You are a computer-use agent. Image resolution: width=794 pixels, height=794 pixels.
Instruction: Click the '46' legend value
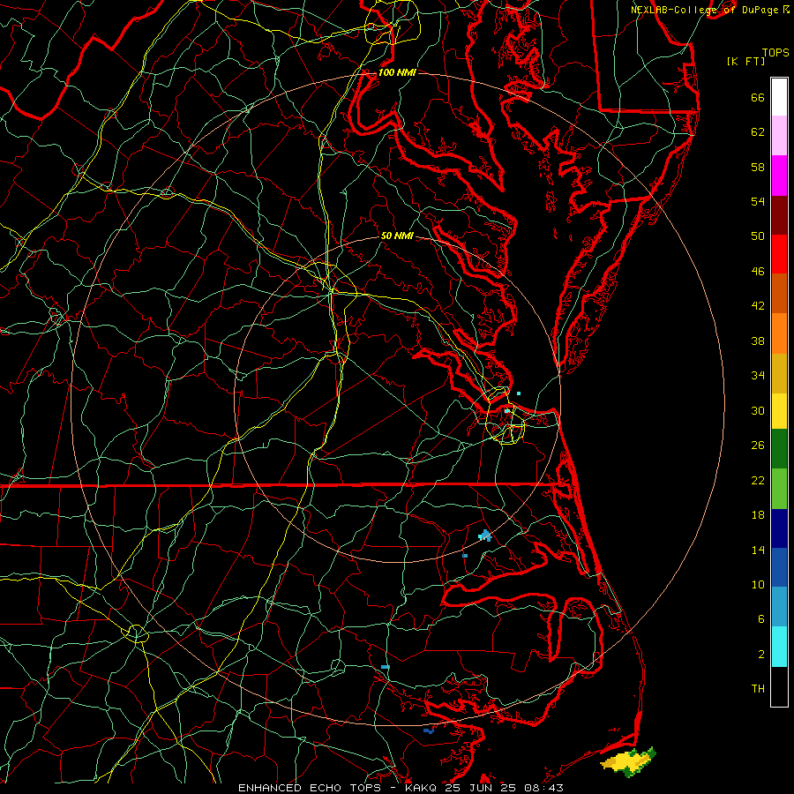click(x=758, y=272)
